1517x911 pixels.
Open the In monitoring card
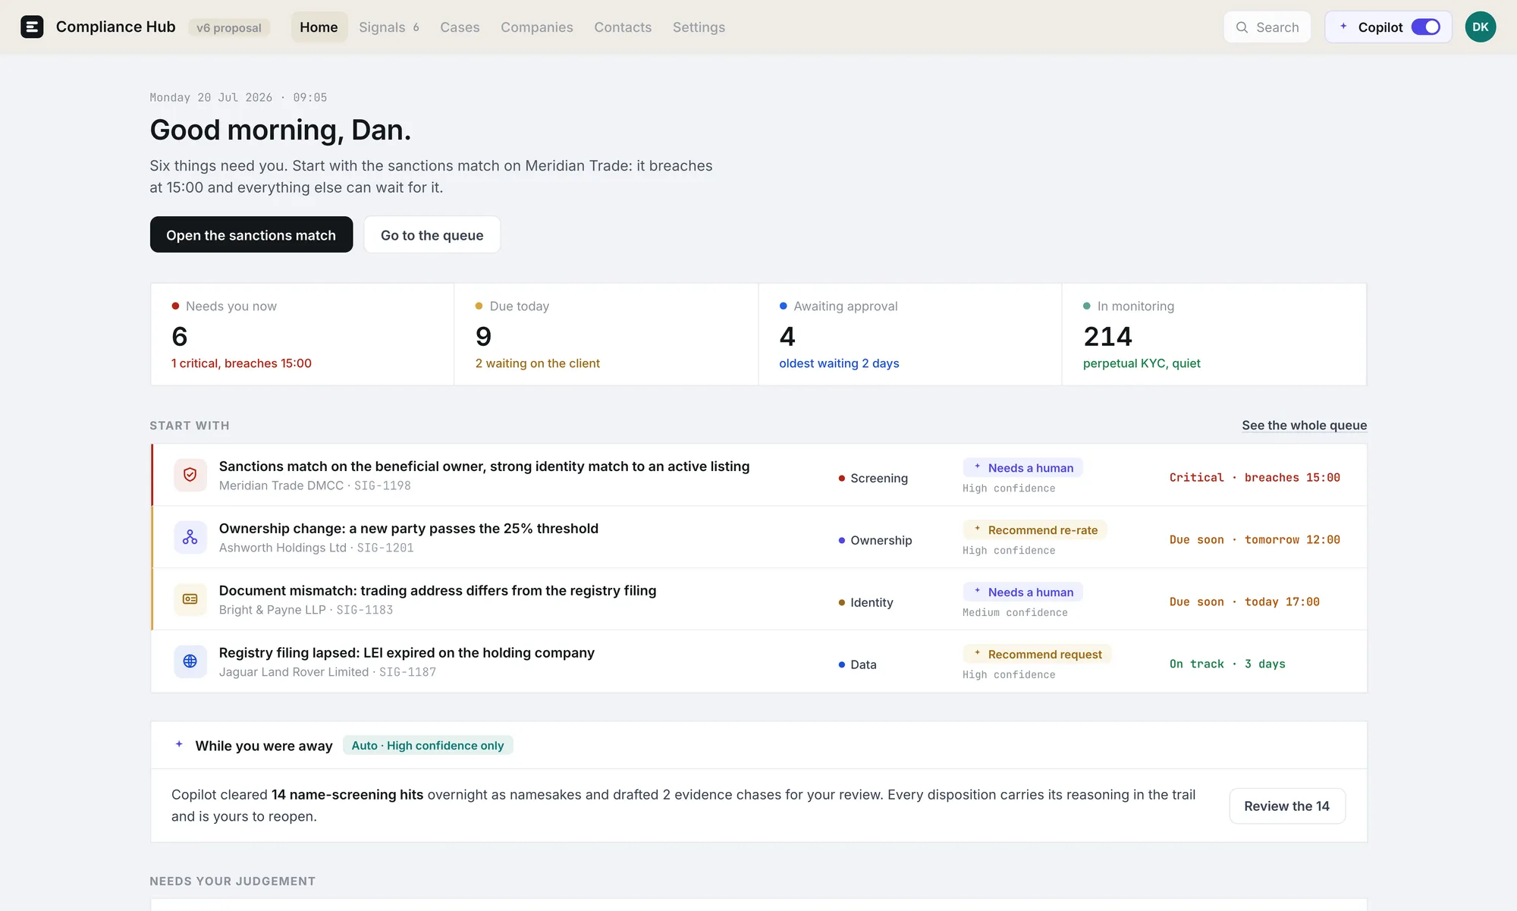click(x=1214, y=335)
